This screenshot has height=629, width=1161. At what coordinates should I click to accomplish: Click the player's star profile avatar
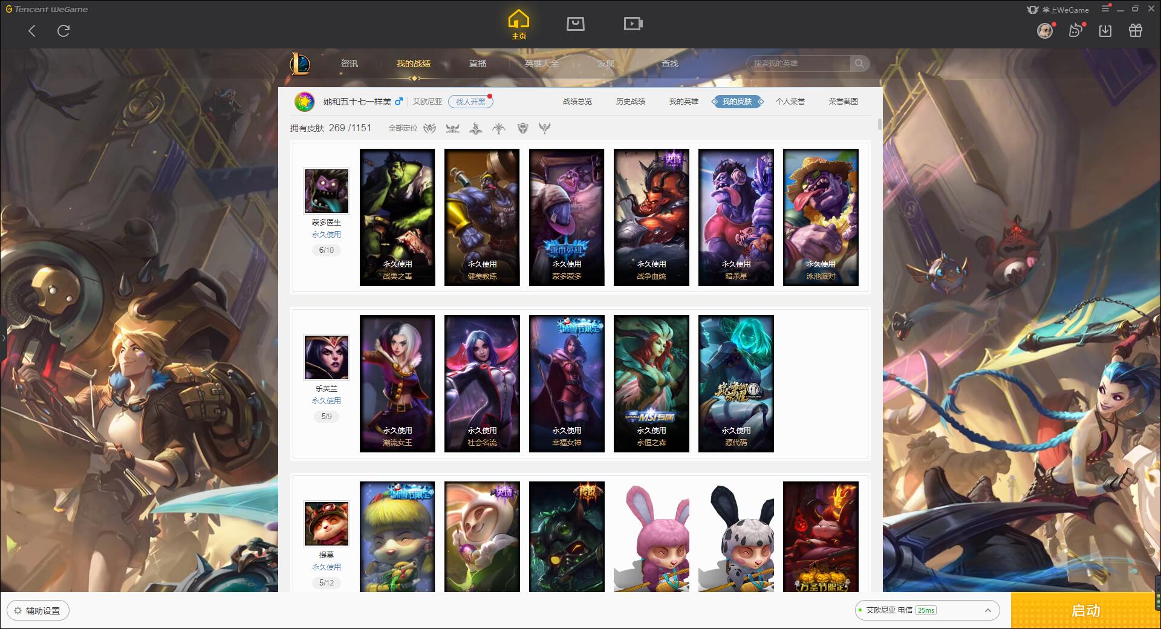point(304,102)
